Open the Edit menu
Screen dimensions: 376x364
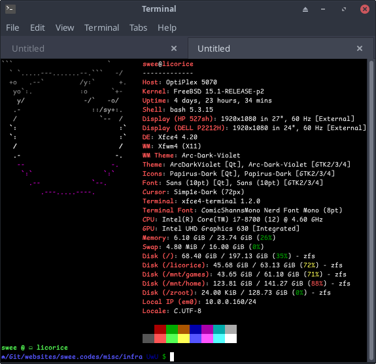point(37,28)
